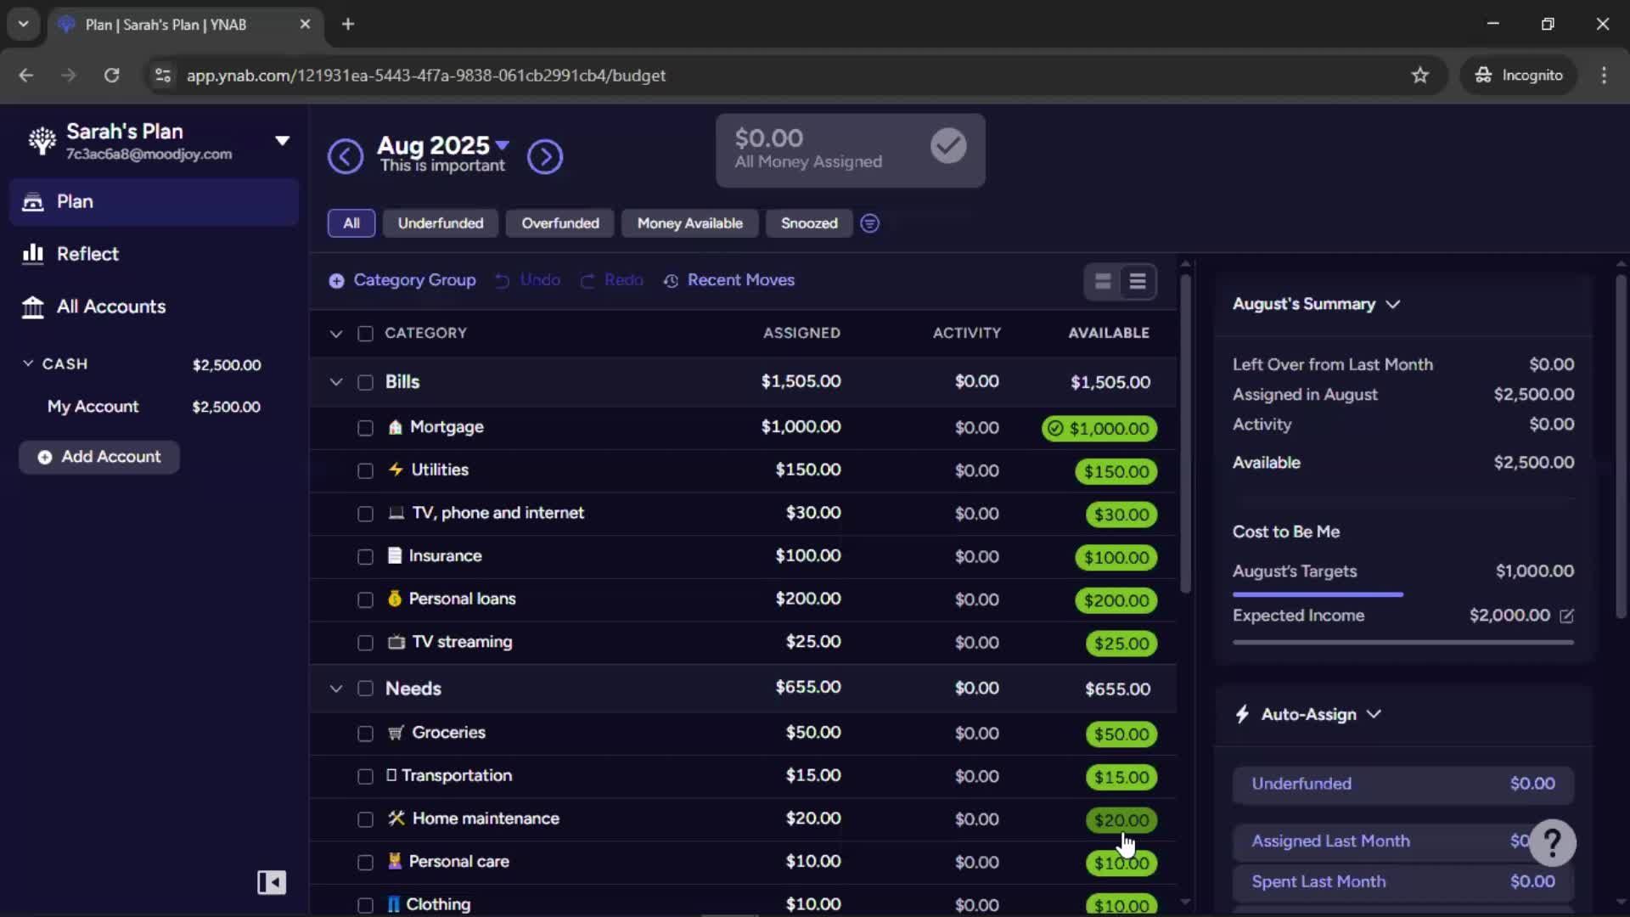1630x917 pixels.
Task: Collapse the Needs group
Action: pos(336,689)
